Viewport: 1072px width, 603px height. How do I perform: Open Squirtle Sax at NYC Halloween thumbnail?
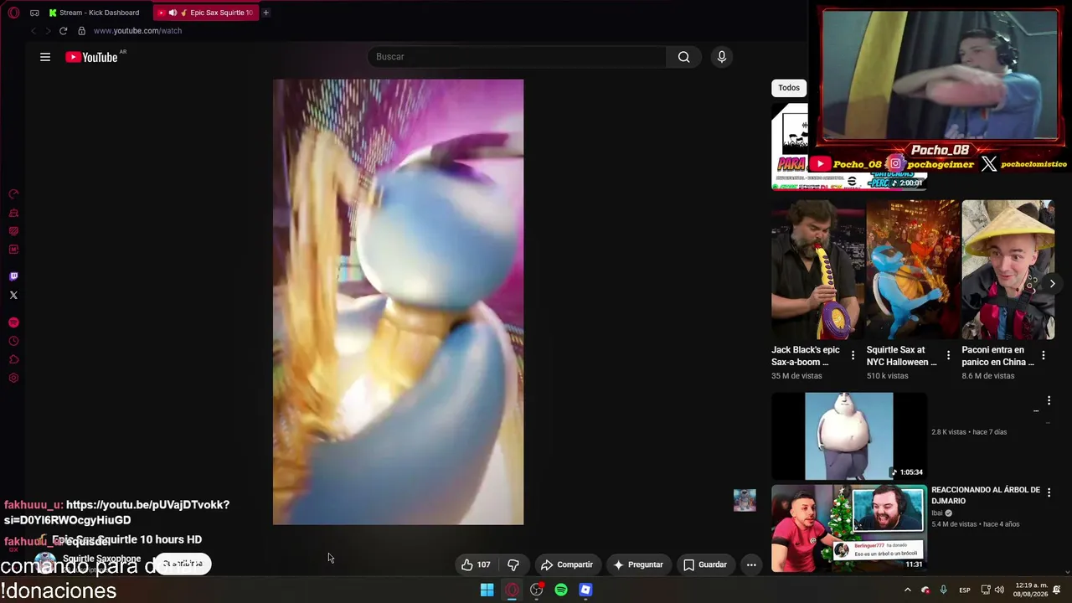click(x=913, y=270)
